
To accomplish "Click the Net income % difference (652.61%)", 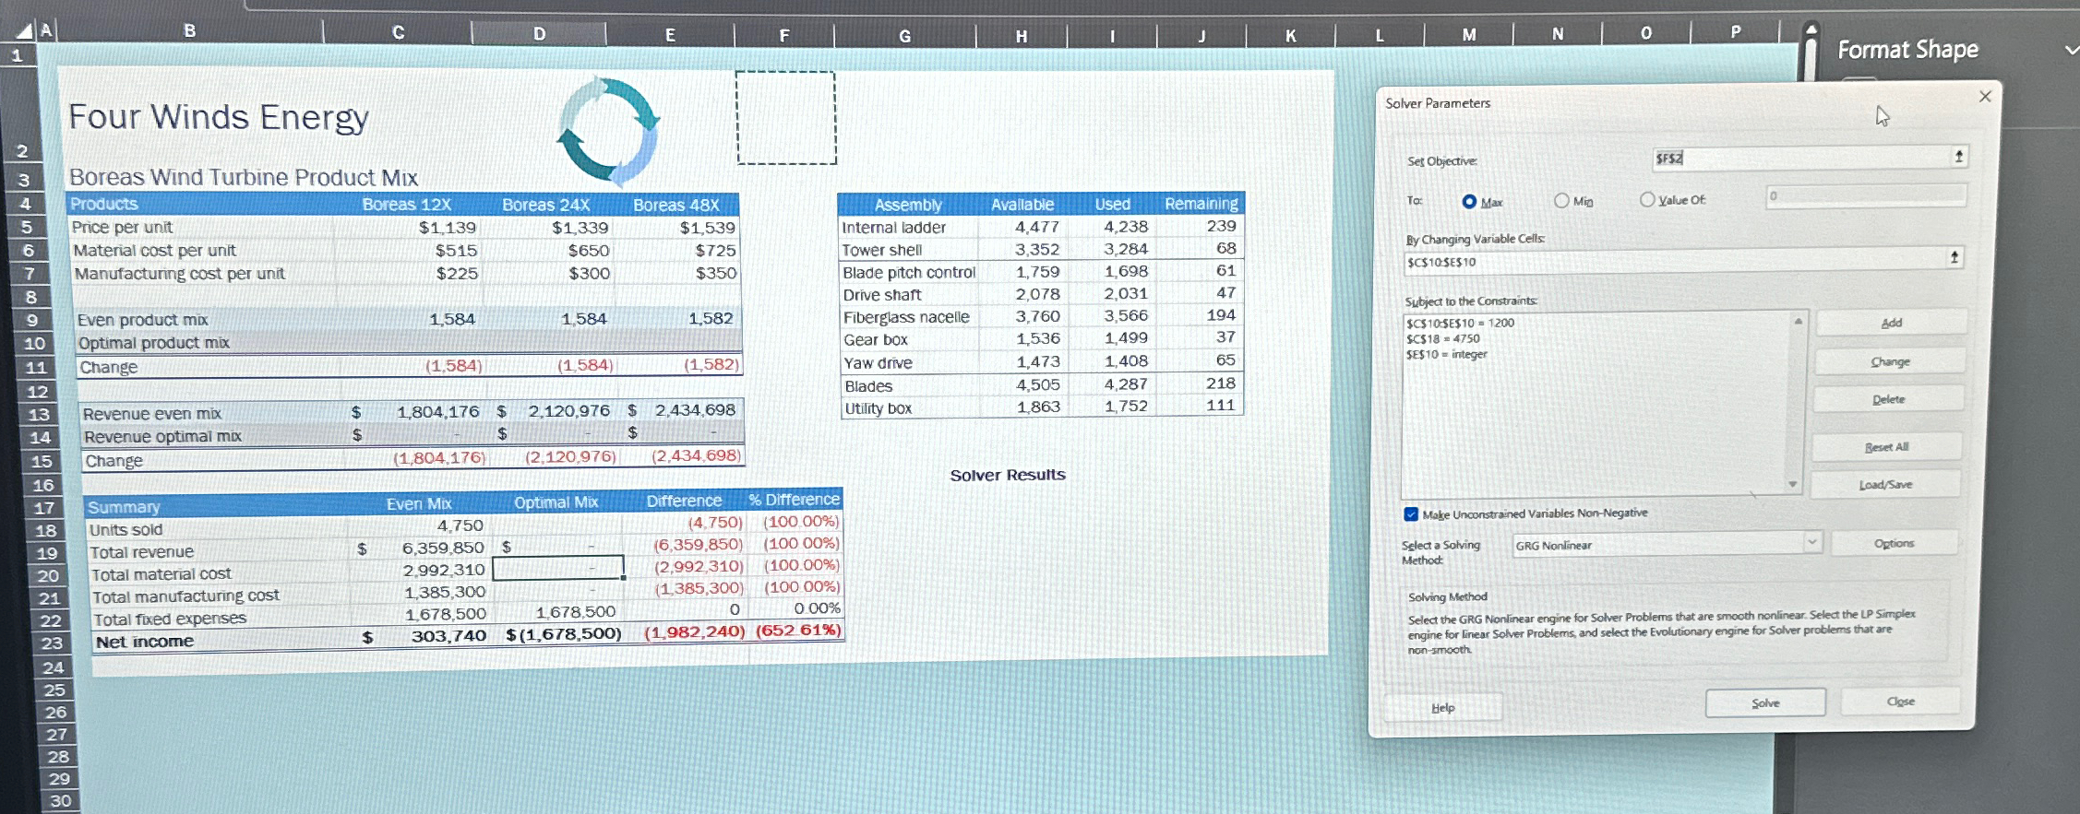I will [798, 631].
